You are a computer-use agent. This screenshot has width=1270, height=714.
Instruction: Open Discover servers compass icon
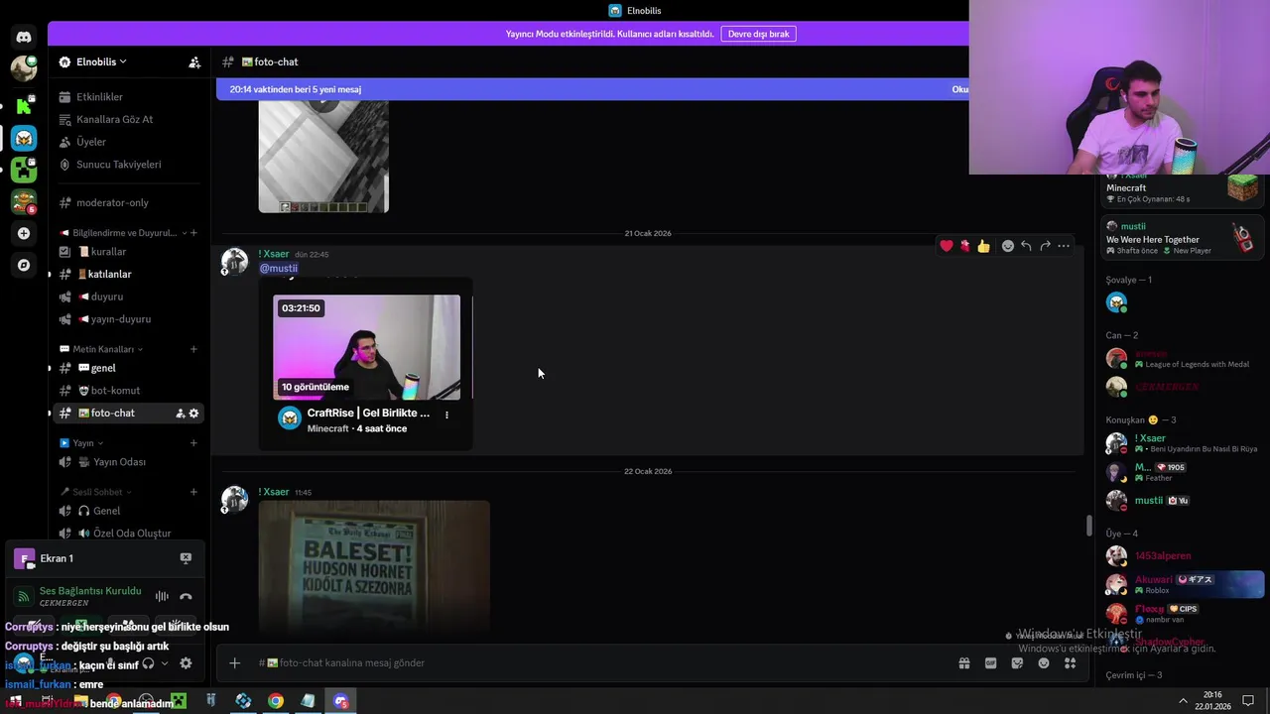point(24,265)
